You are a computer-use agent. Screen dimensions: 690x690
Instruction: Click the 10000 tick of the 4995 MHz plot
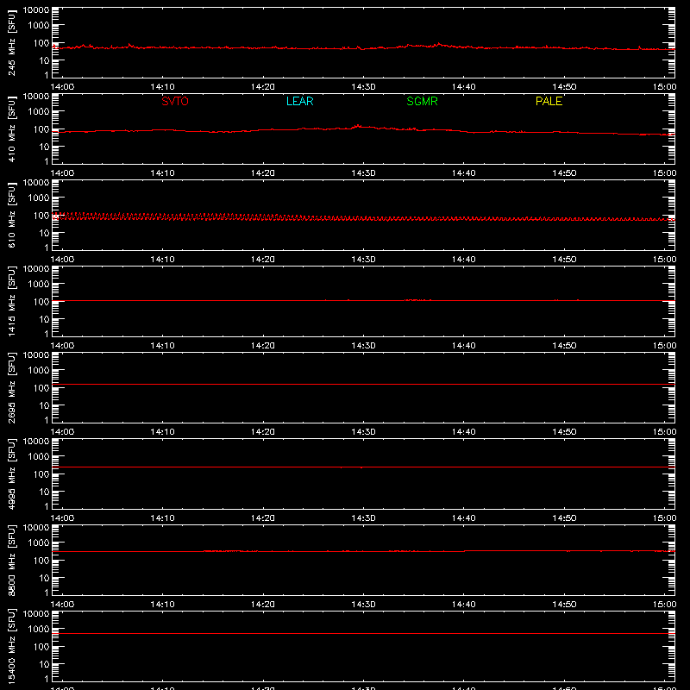pyautogui.click(x=36, y=442)
